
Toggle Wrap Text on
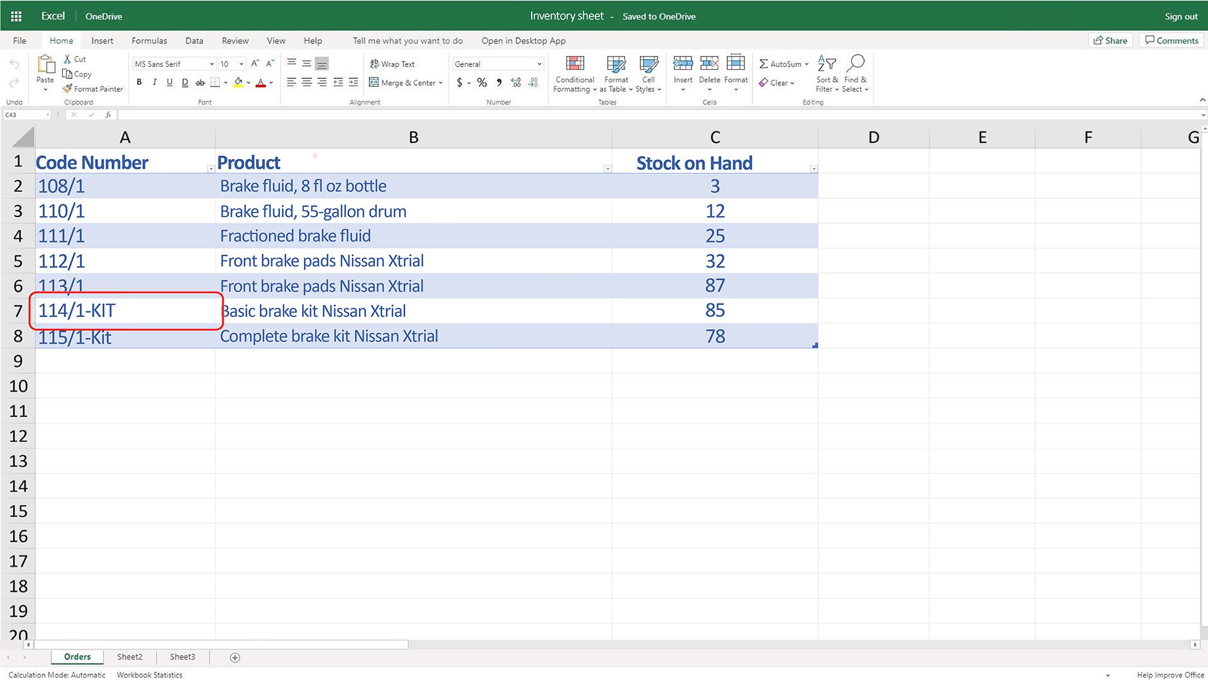pyautogui.click(x=392, y=64)
